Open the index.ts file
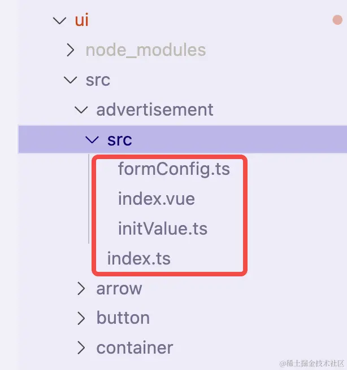347x370 pixels. [138, 259]
